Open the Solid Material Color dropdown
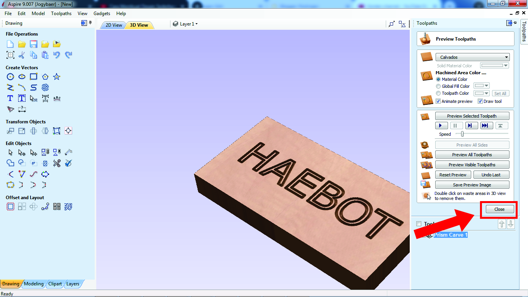This screenshot has height=297, width=528. [x=494, y=66]
